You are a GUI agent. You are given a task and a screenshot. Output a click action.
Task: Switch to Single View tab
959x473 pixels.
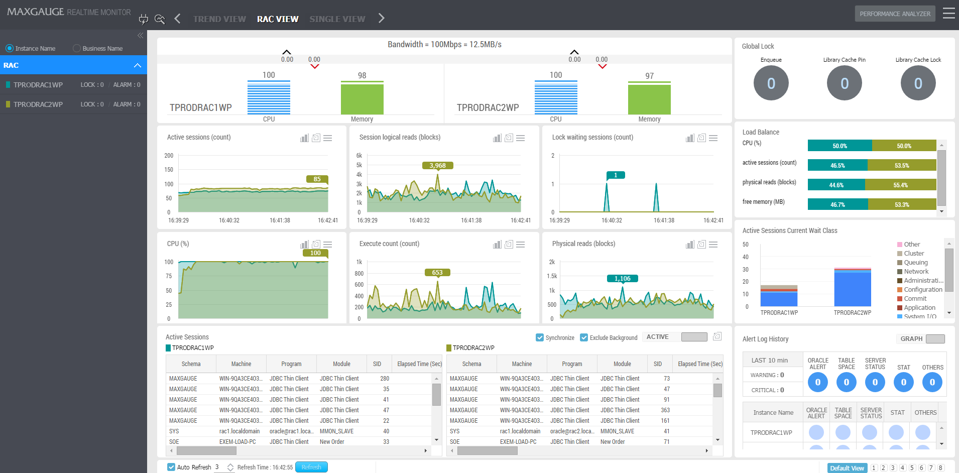337,19
